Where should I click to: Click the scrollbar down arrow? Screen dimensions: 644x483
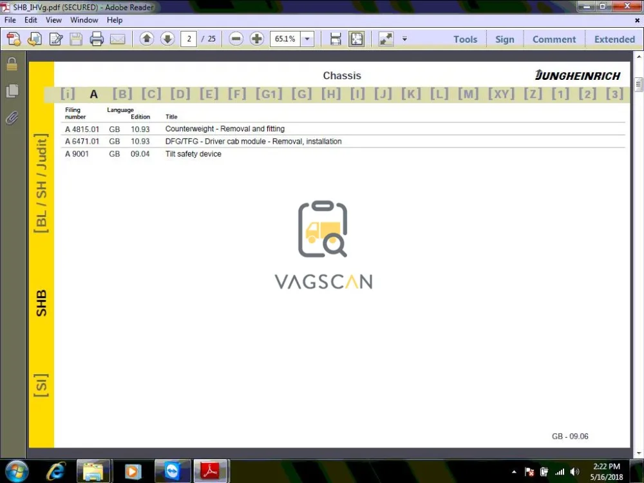point(638,453)
